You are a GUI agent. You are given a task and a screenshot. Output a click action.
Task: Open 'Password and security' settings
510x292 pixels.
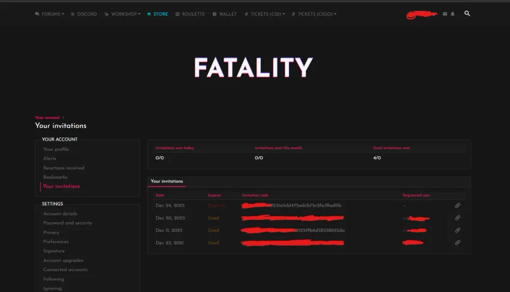[x=68, y=223]
